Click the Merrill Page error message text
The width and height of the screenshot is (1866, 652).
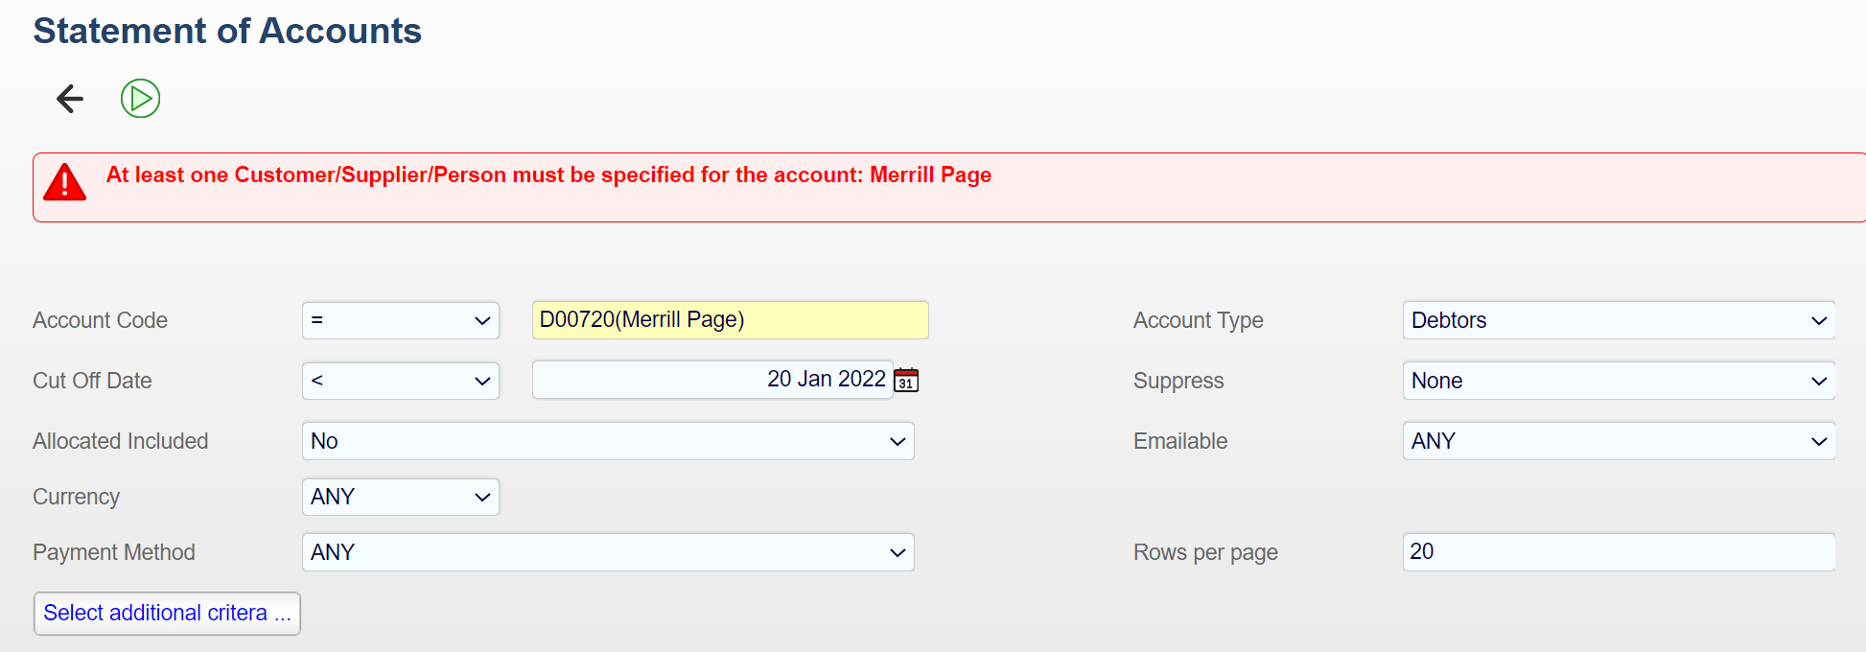pyautogui.click(x=548, y=175)
